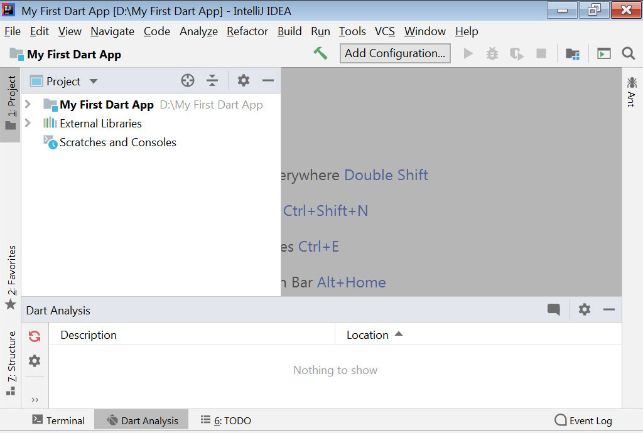Open Search Everywhere magnifier icon

click(x=629, y=54)
